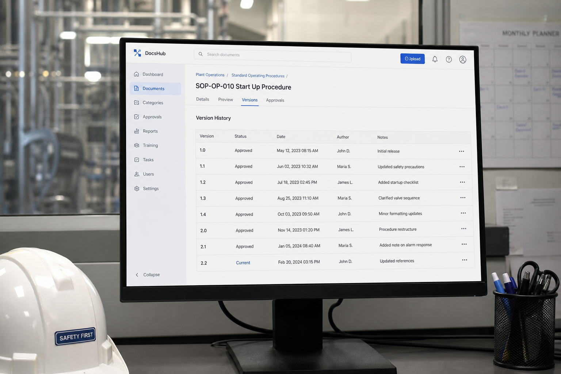Image resolution: width=561 pixels, height=374 pixels.
Task: Click the Documents file icon in sidebar
Action: tap(136, 88)
